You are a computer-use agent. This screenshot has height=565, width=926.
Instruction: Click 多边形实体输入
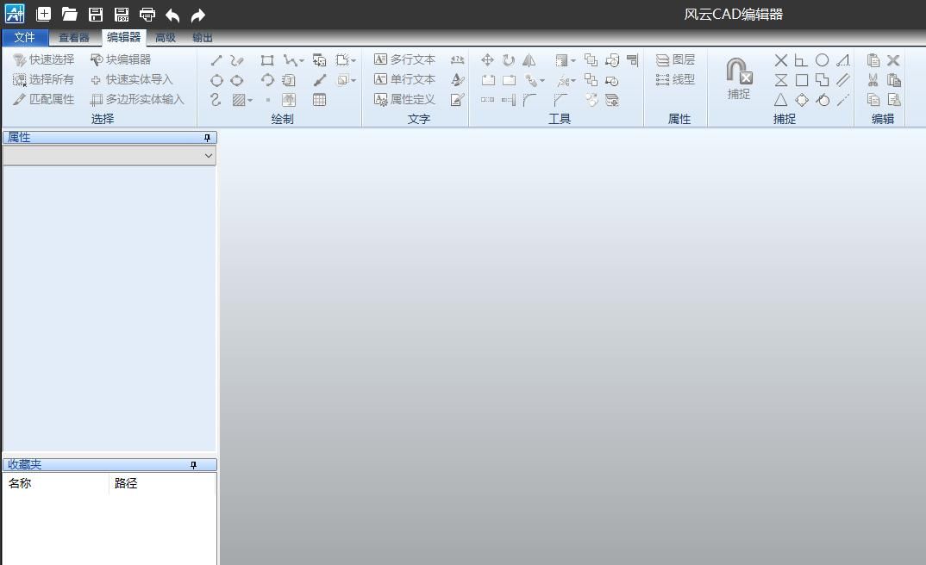137,99
